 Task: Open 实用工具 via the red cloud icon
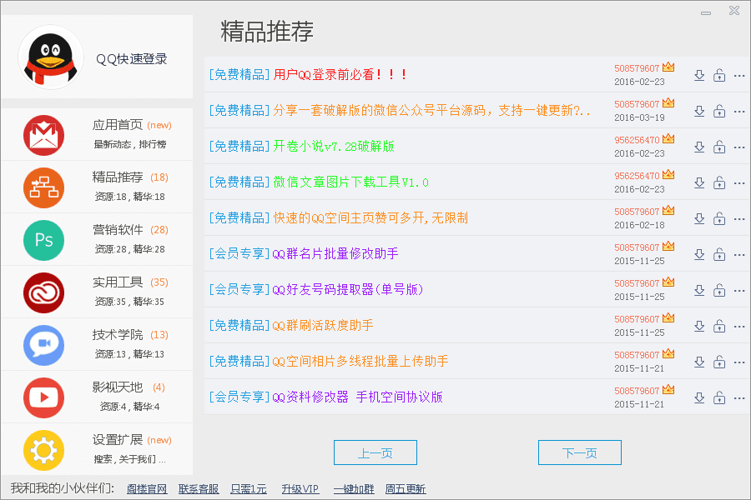(43, 292)
